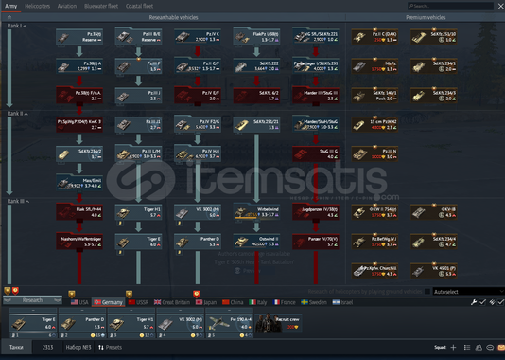Screen dimensions: 505x360
Task: Enable research of helicopters by ground vehicles
Action: coord(427,291)
